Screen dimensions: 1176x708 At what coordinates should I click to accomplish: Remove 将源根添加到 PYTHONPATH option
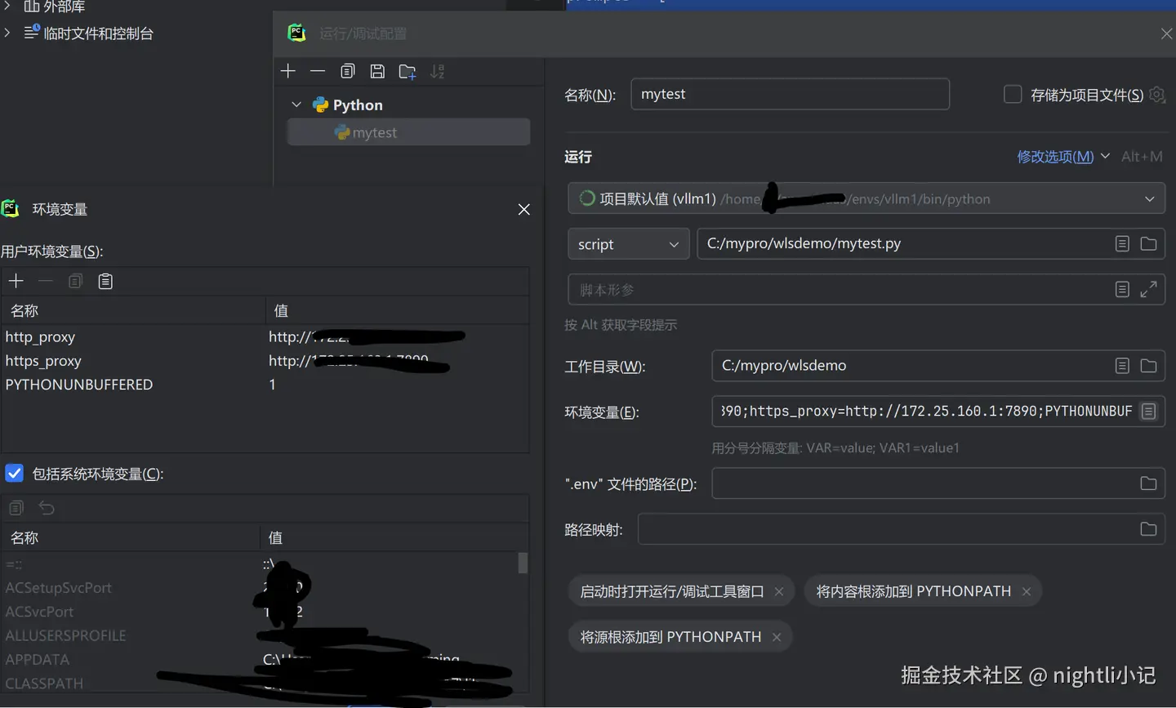776,636
